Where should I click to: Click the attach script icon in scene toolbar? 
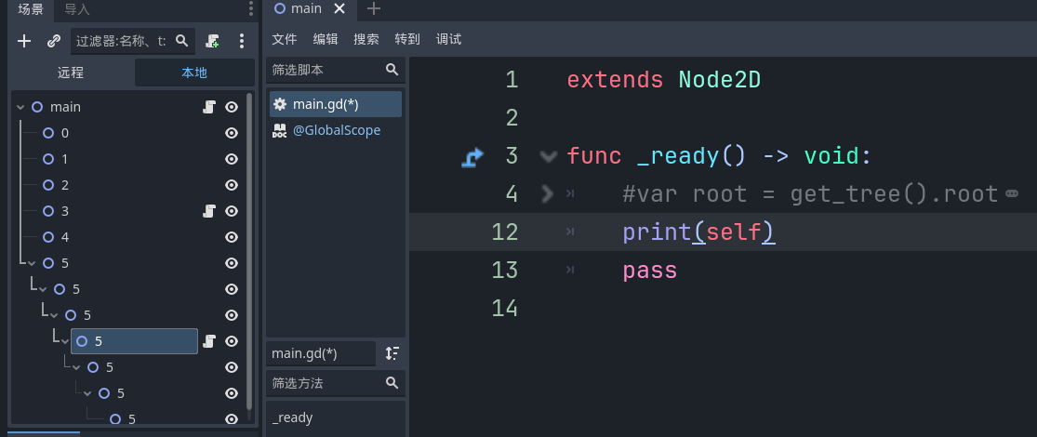point(213,41)
